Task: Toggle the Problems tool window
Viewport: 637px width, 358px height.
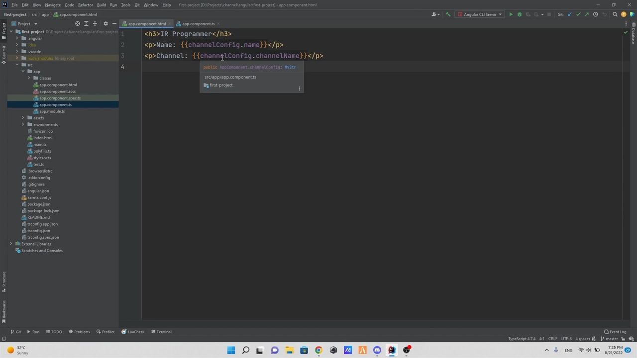Action: pyautogui.click(x=79, y=332)
